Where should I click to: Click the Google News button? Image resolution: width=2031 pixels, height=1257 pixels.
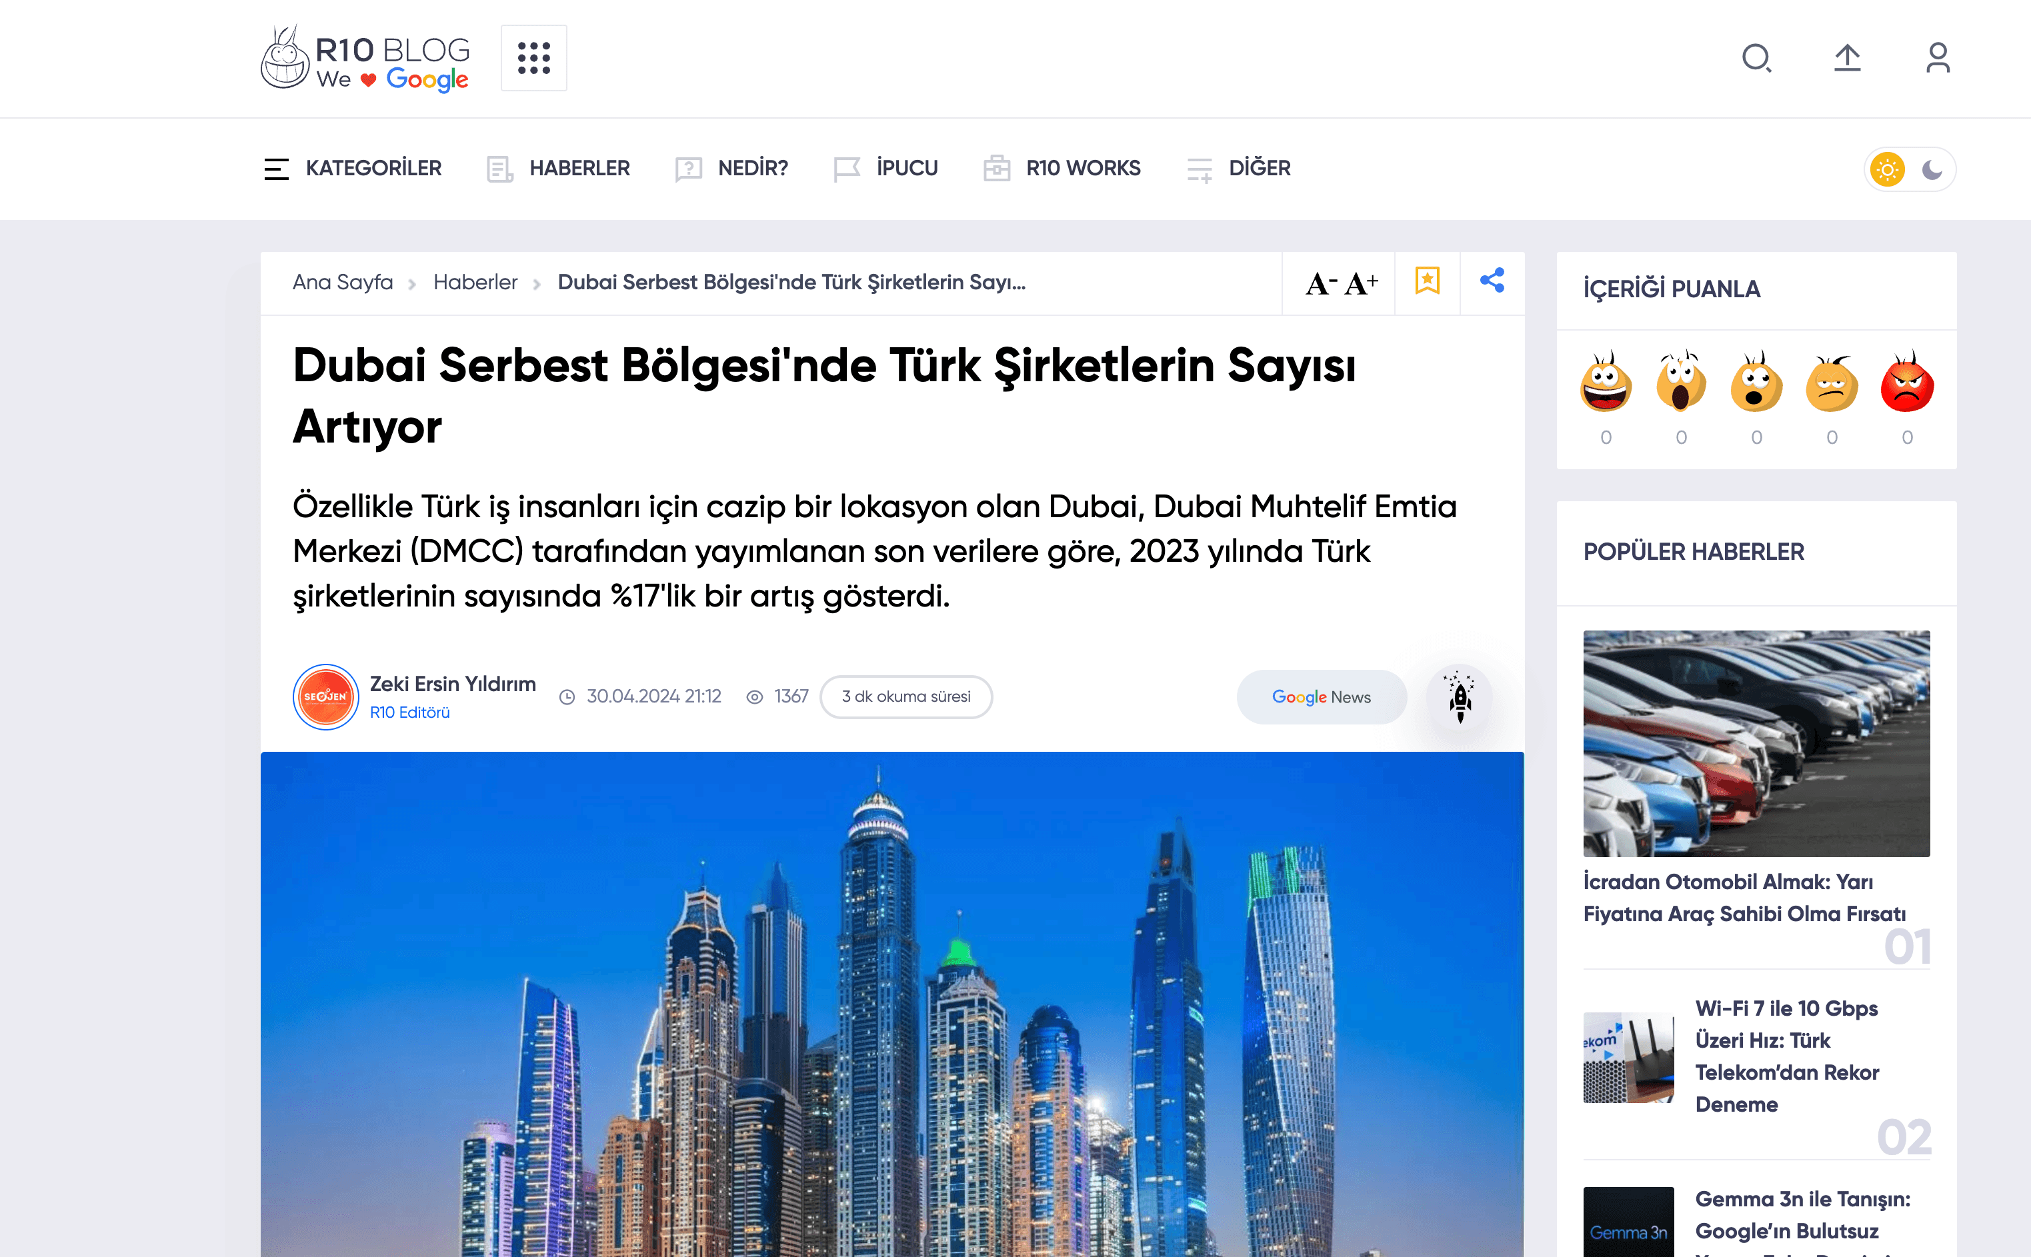coord(1321,696)
